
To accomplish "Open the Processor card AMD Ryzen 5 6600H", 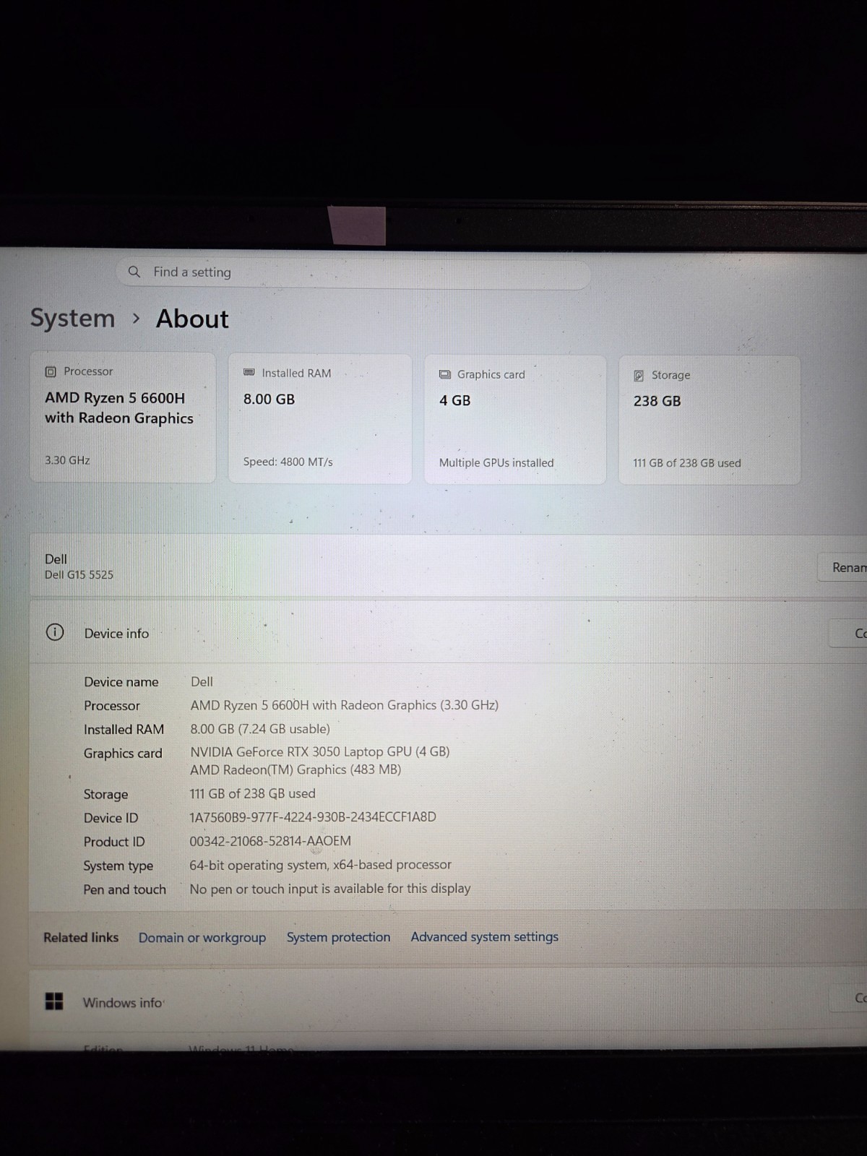I will coord(123,418).
